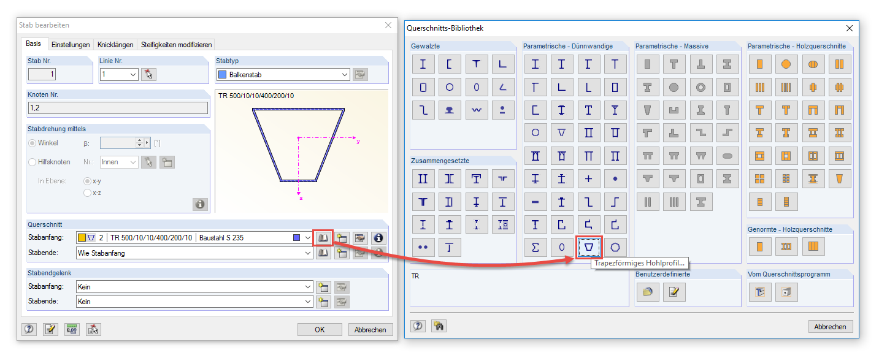
Task: Pick the line graphically next to Linie Nr.
Action: point(148,74)
